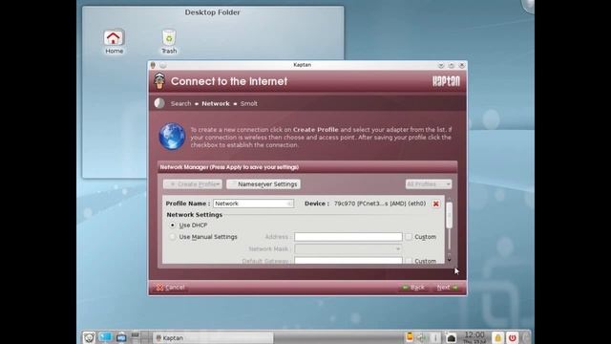Click the Kaptan logo in the header
Screen dimensions: 611x344
click(x=446, y=81)
